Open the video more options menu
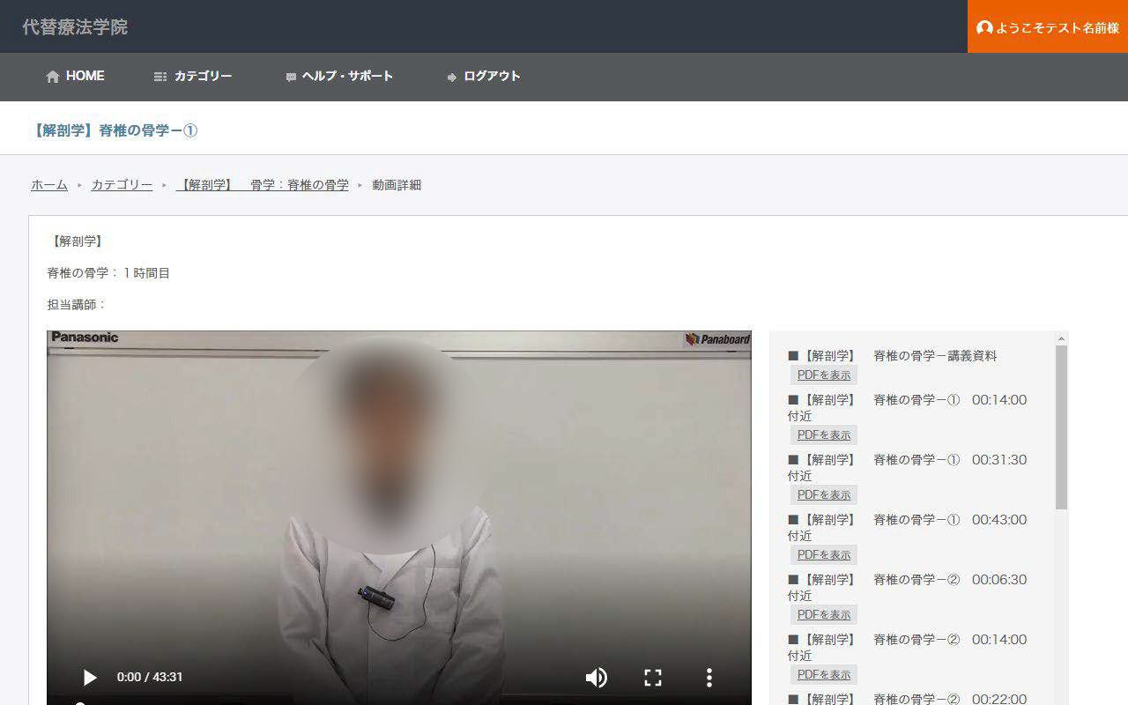The width and height of the screenshot is (1128, 705). pos(709,677)
